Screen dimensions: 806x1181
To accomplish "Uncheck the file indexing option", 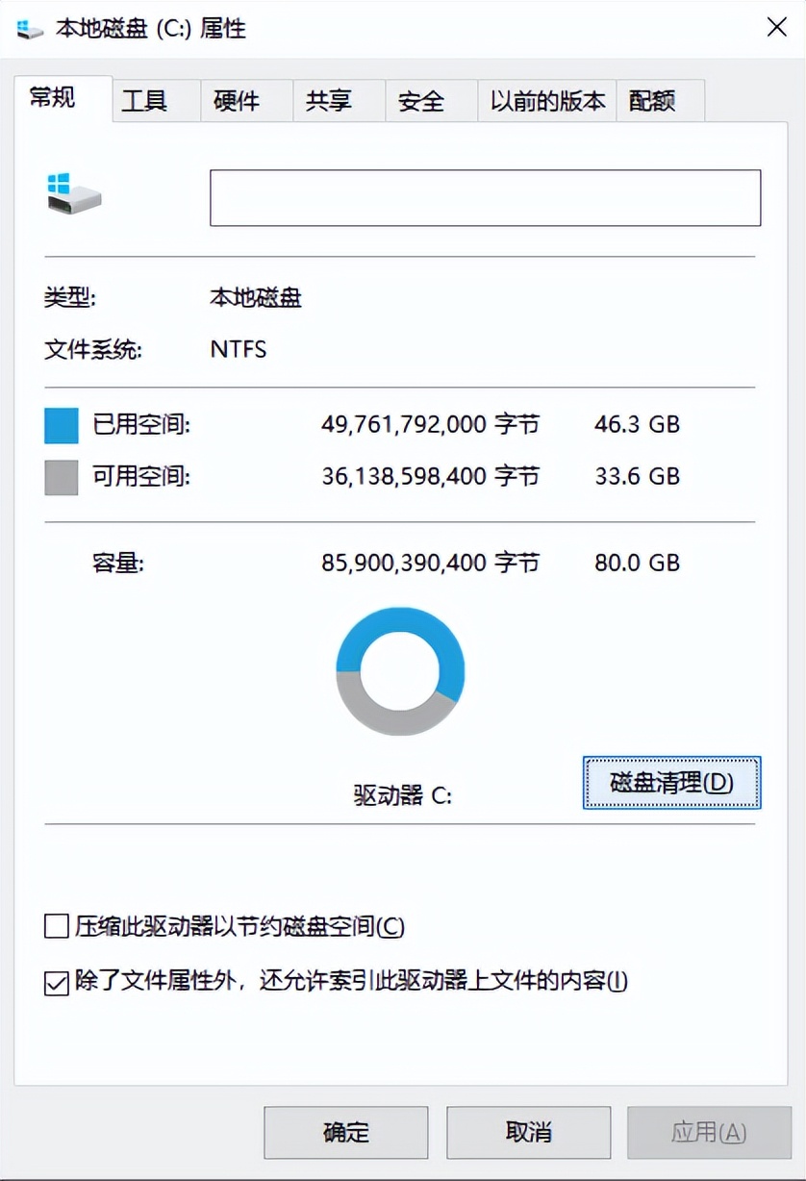I will click(55, 983).
